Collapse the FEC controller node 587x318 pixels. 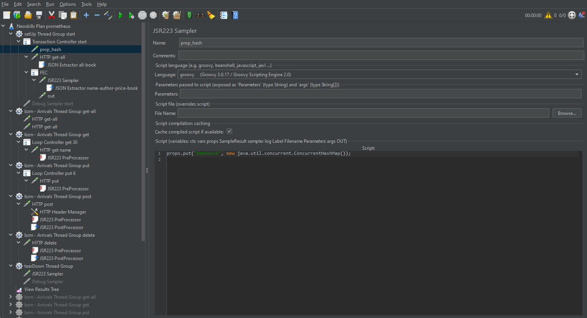pyautogui.click(x=26, y=73)
